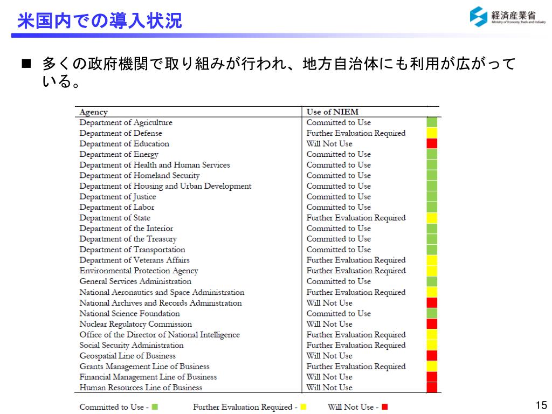Click red legend square for Will Not Use
Image resolution: width=552 pixels, height=414 pixels.
pos(385,407)
